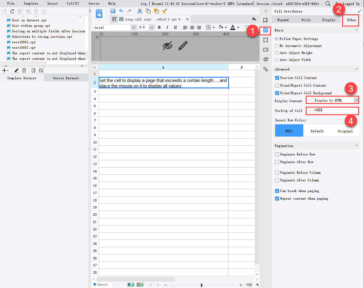Apply bold formatting
The height and width of the screenshot is (288, 364).
159,27
